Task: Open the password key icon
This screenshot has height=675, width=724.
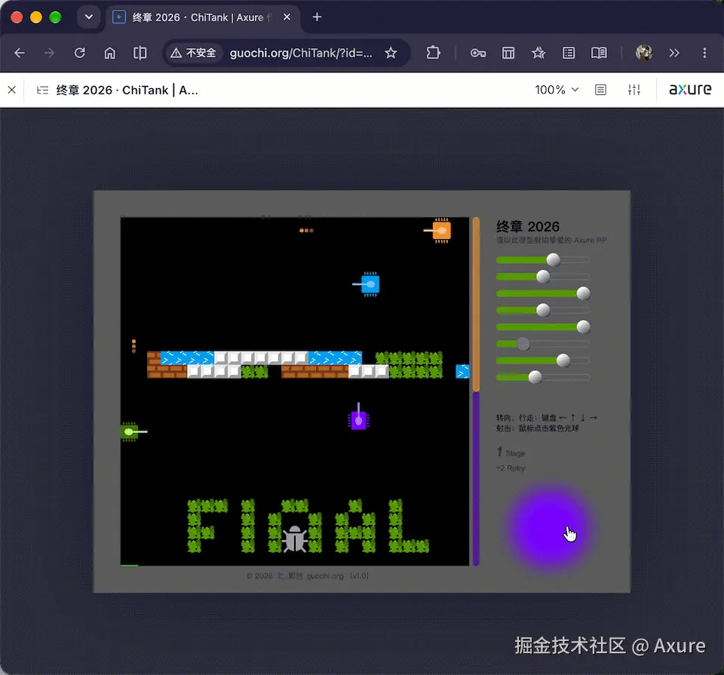Action: click(478, 53)
